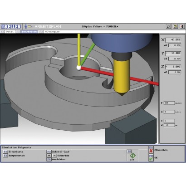
Task: Click the feed rate F field
Action: (x=169, y=103)
